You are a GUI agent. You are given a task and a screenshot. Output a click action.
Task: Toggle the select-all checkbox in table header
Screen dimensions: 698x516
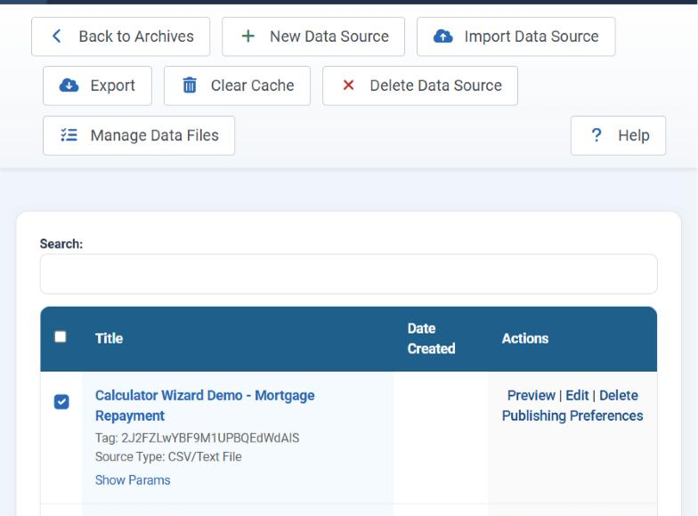(61, 336)
